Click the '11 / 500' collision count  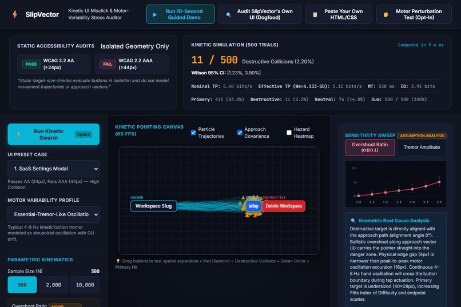[x=214, y=60]
